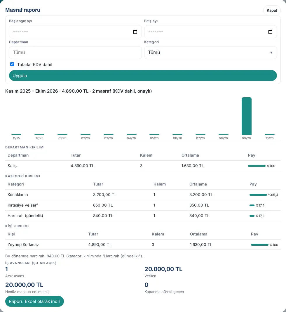Click the Masraf raporu title
286x312 pixels.
point(23,10)
